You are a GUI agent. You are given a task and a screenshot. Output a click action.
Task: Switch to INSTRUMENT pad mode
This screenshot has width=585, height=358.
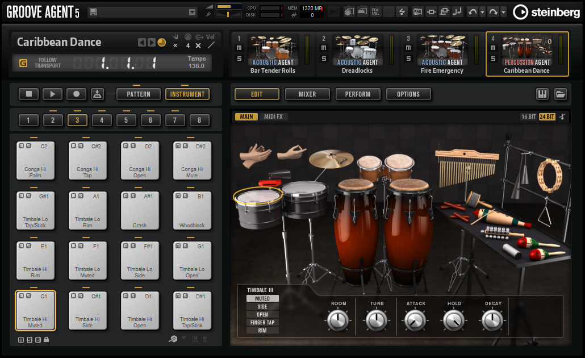[187, 94]
